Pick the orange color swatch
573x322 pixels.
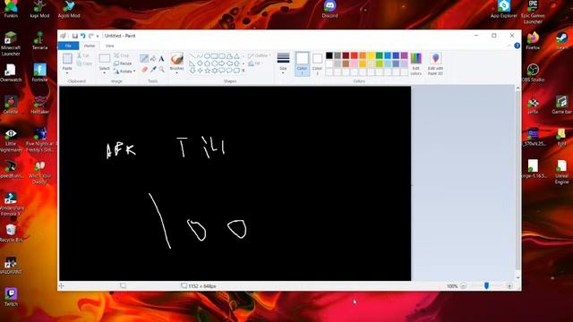coord(363,55)
